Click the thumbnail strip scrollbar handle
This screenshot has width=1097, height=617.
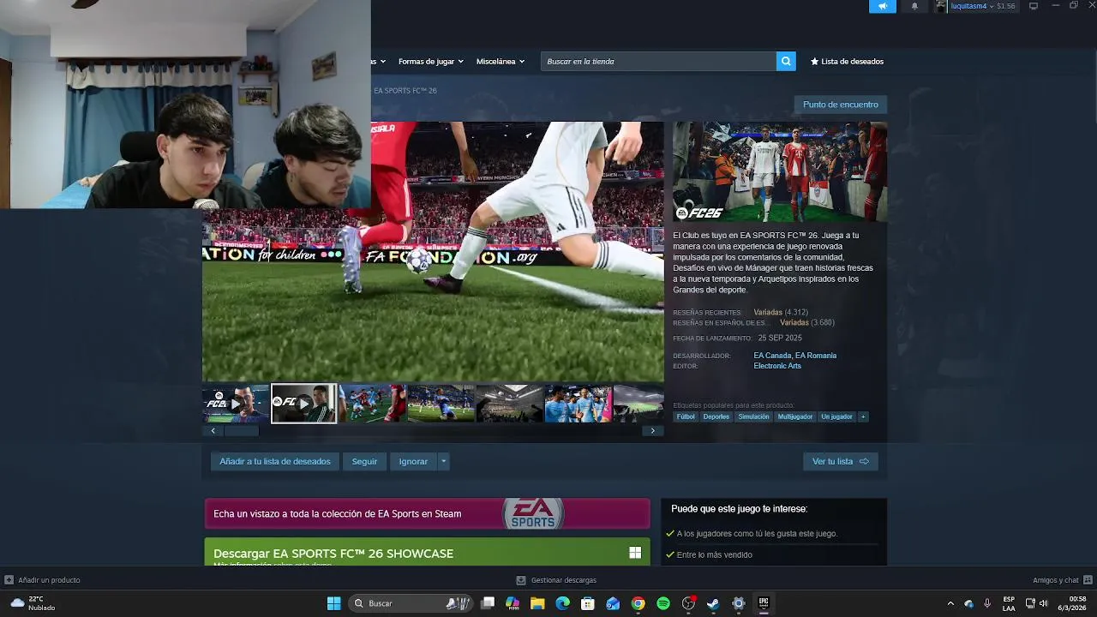[x=242, y=431]
